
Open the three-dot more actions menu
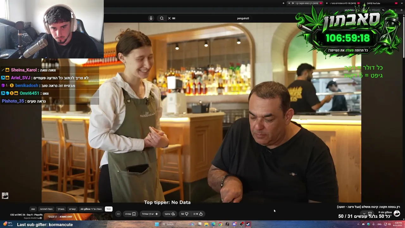point(118,214)
